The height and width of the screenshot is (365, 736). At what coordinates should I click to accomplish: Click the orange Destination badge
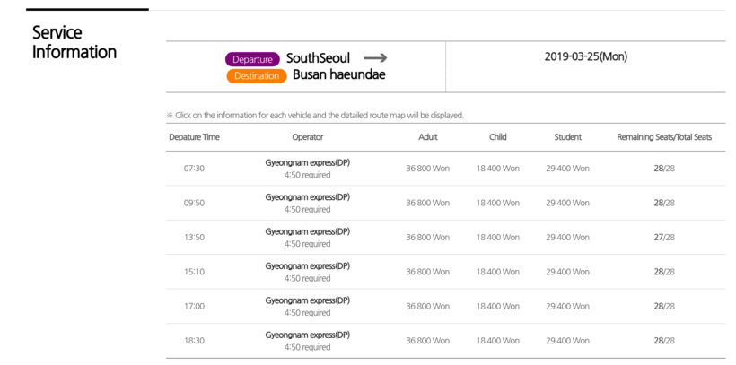coord(257,76)
